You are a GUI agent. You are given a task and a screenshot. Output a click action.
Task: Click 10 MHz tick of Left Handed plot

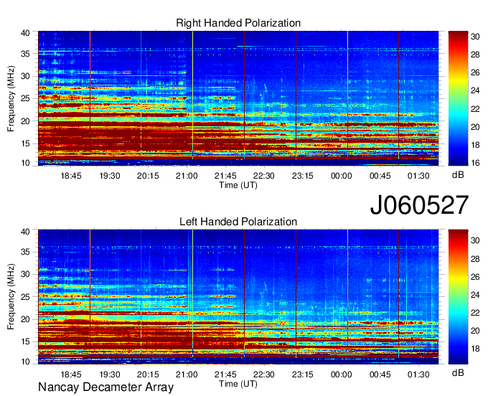(25, 362)
